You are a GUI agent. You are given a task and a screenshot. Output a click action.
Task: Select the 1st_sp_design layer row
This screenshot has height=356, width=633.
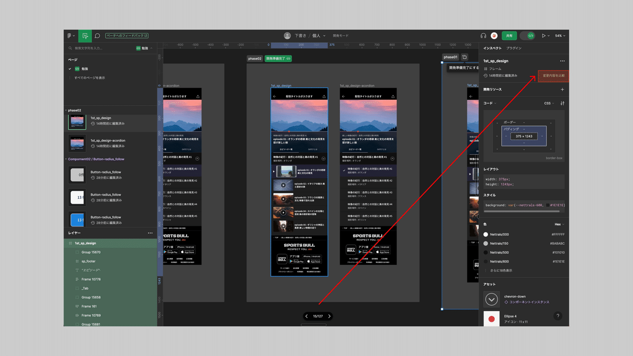[x=110, y=243]
